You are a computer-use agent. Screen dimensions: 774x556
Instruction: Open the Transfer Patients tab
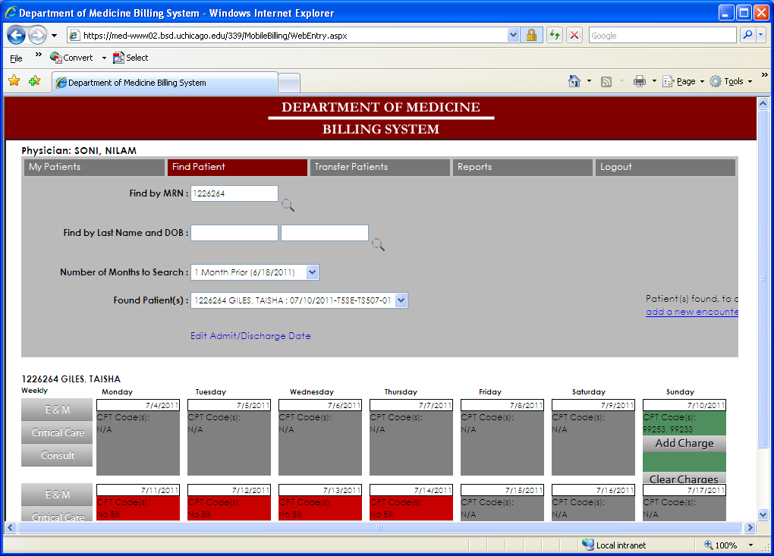point(379,167)
